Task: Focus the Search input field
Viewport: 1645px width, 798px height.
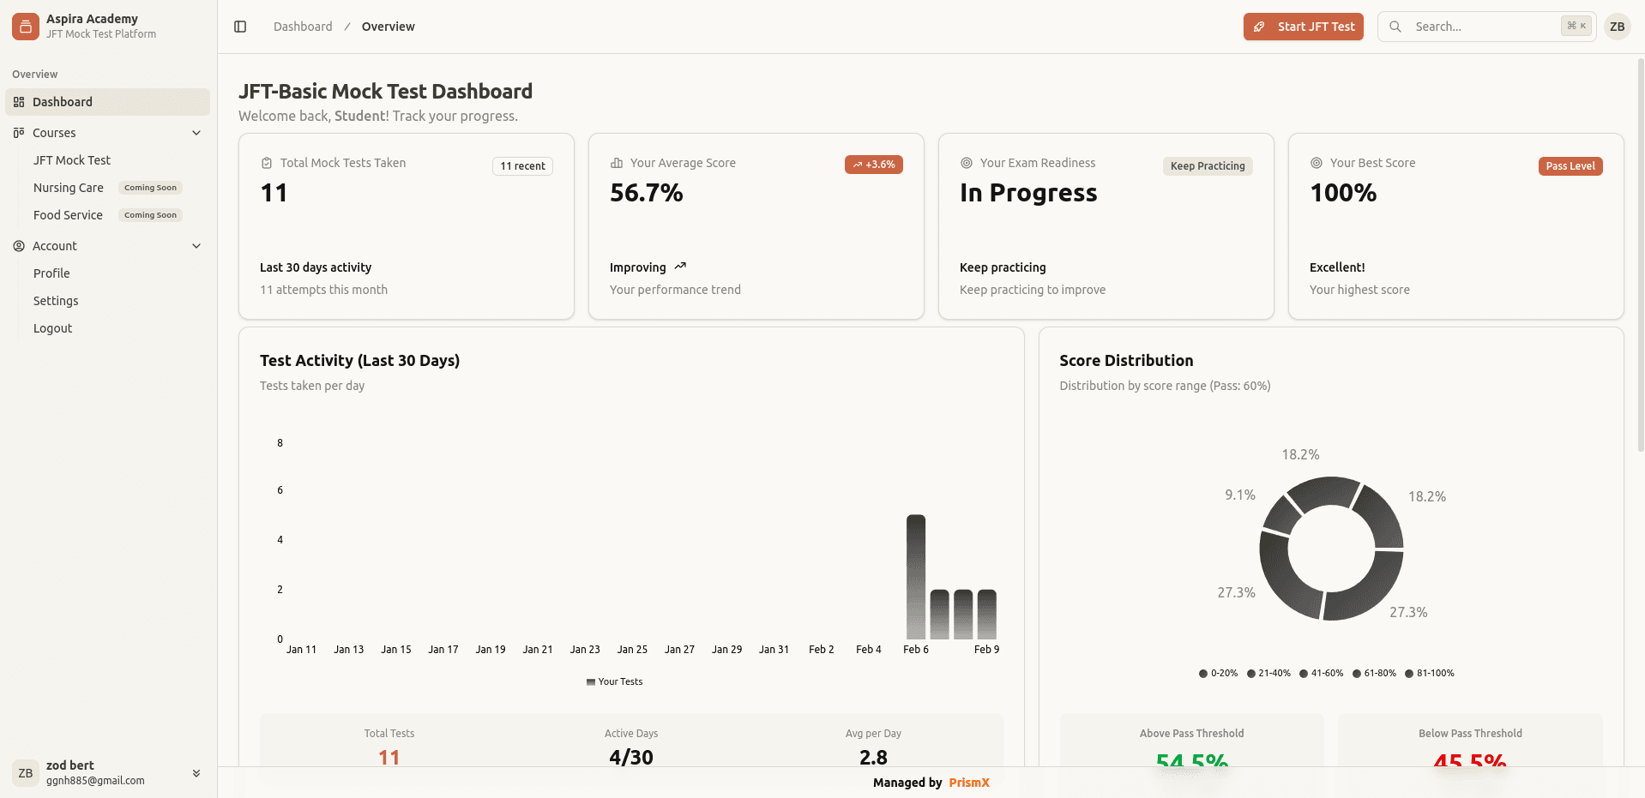Action: coord(1486,27)
